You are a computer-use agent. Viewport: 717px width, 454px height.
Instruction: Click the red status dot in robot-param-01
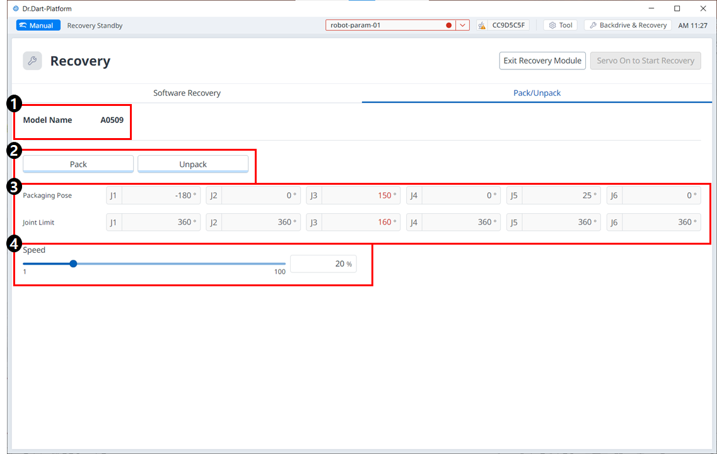pos(449,25)
